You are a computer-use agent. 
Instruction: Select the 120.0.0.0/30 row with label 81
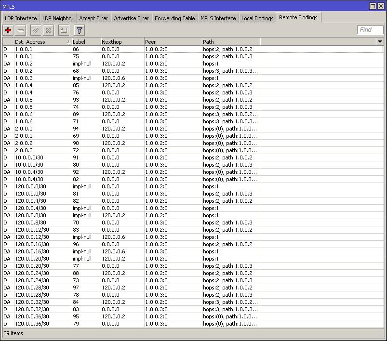pyautogui.click(x=193, y=194)
